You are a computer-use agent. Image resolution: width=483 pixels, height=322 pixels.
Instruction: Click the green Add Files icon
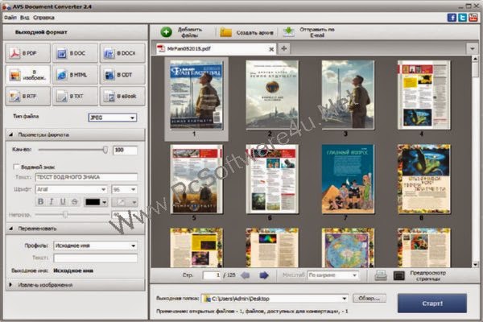[x=167, y=32]
